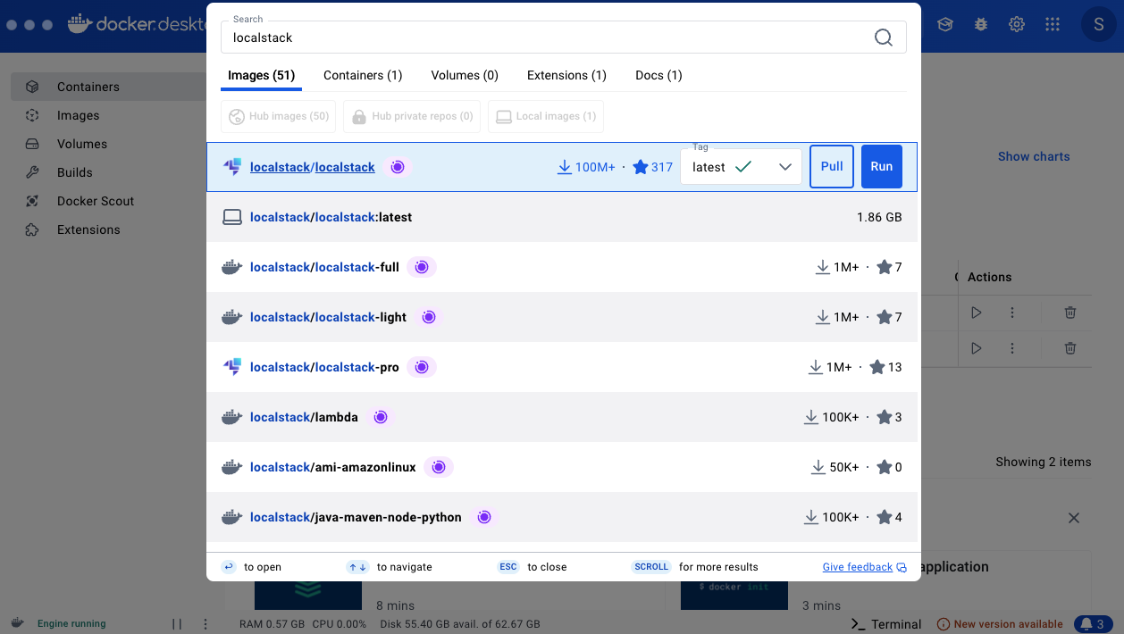Switch to the Volumes (0) tab
This screenshot has height=634, width=1124.
coord(465,75)
